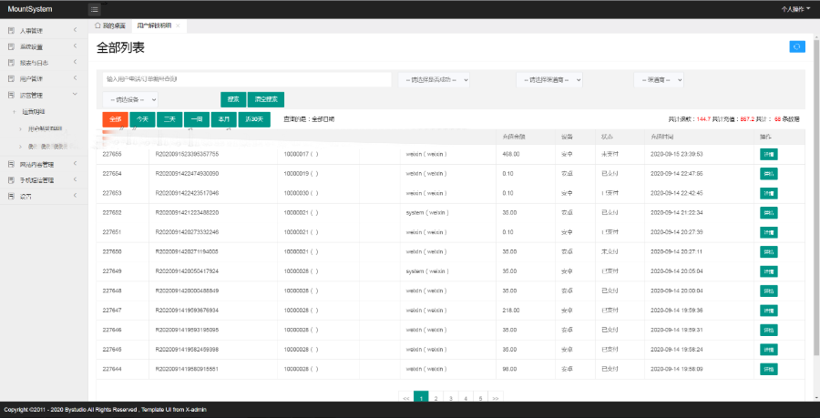Toggle the sidebar with the hamburger icon
Image resolution: width=820 pixels, height=418 pixels.
coord(95,9)
